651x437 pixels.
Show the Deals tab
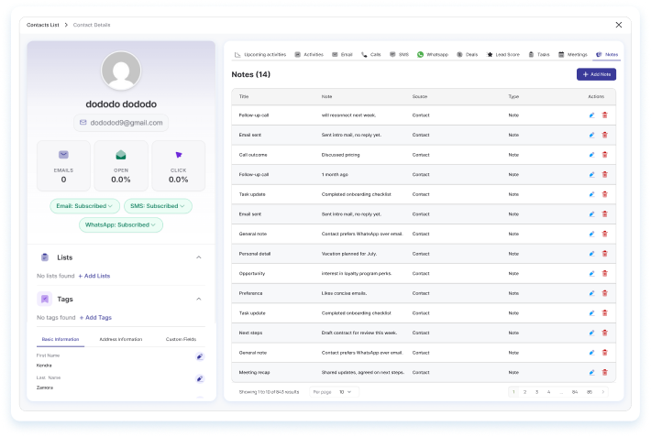[467, 54]
